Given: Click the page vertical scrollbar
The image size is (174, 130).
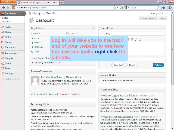Looking at the screenshot, I should [173, 49].
